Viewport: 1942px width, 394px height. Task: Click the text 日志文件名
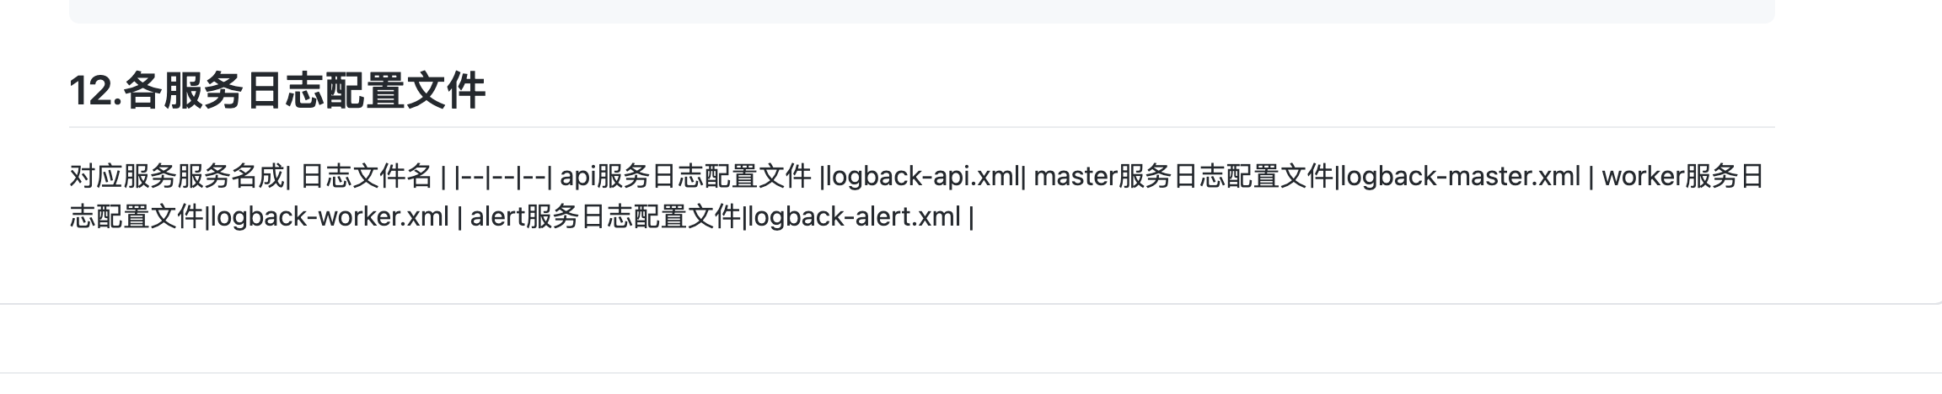point(367,177)
